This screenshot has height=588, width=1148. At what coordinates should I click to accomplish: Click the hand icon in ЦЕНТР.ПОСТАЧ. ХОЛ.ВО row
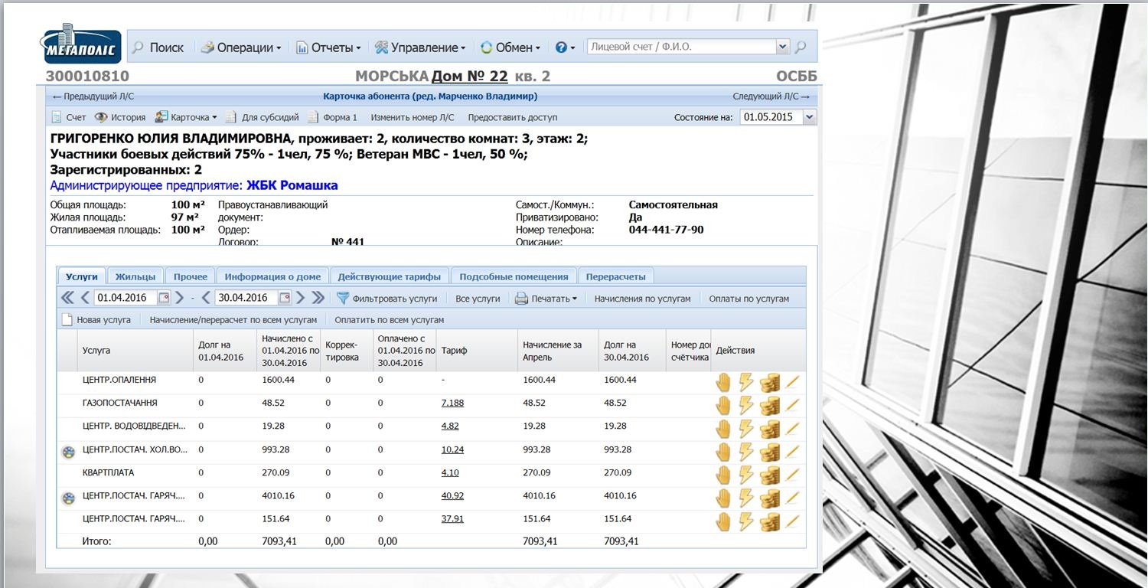[723, 452]
